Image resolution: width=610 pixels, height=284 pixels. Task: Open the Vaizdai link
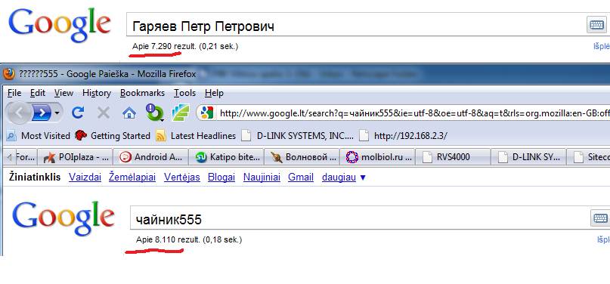tap(85, 177)
